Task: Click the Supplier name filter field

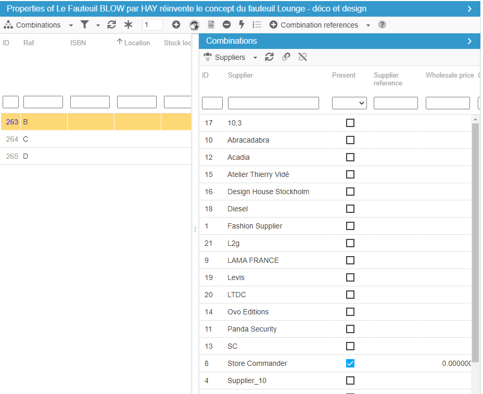Action: coord(273,103)
